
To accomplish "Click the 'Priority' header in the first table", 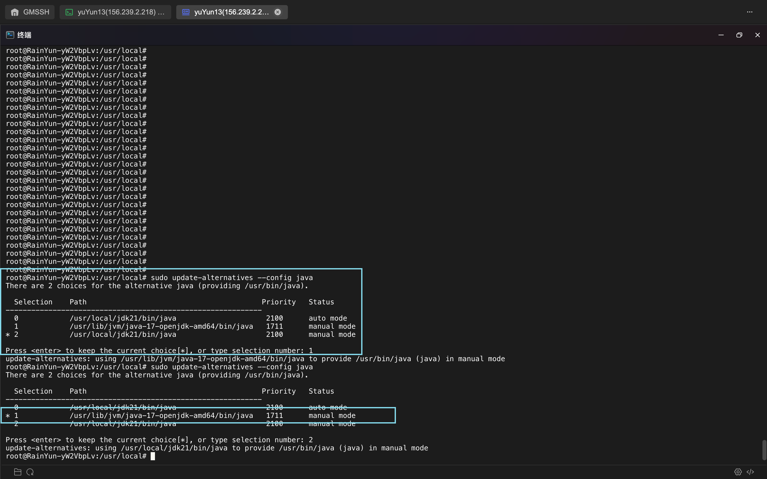I will click(278, 302).
